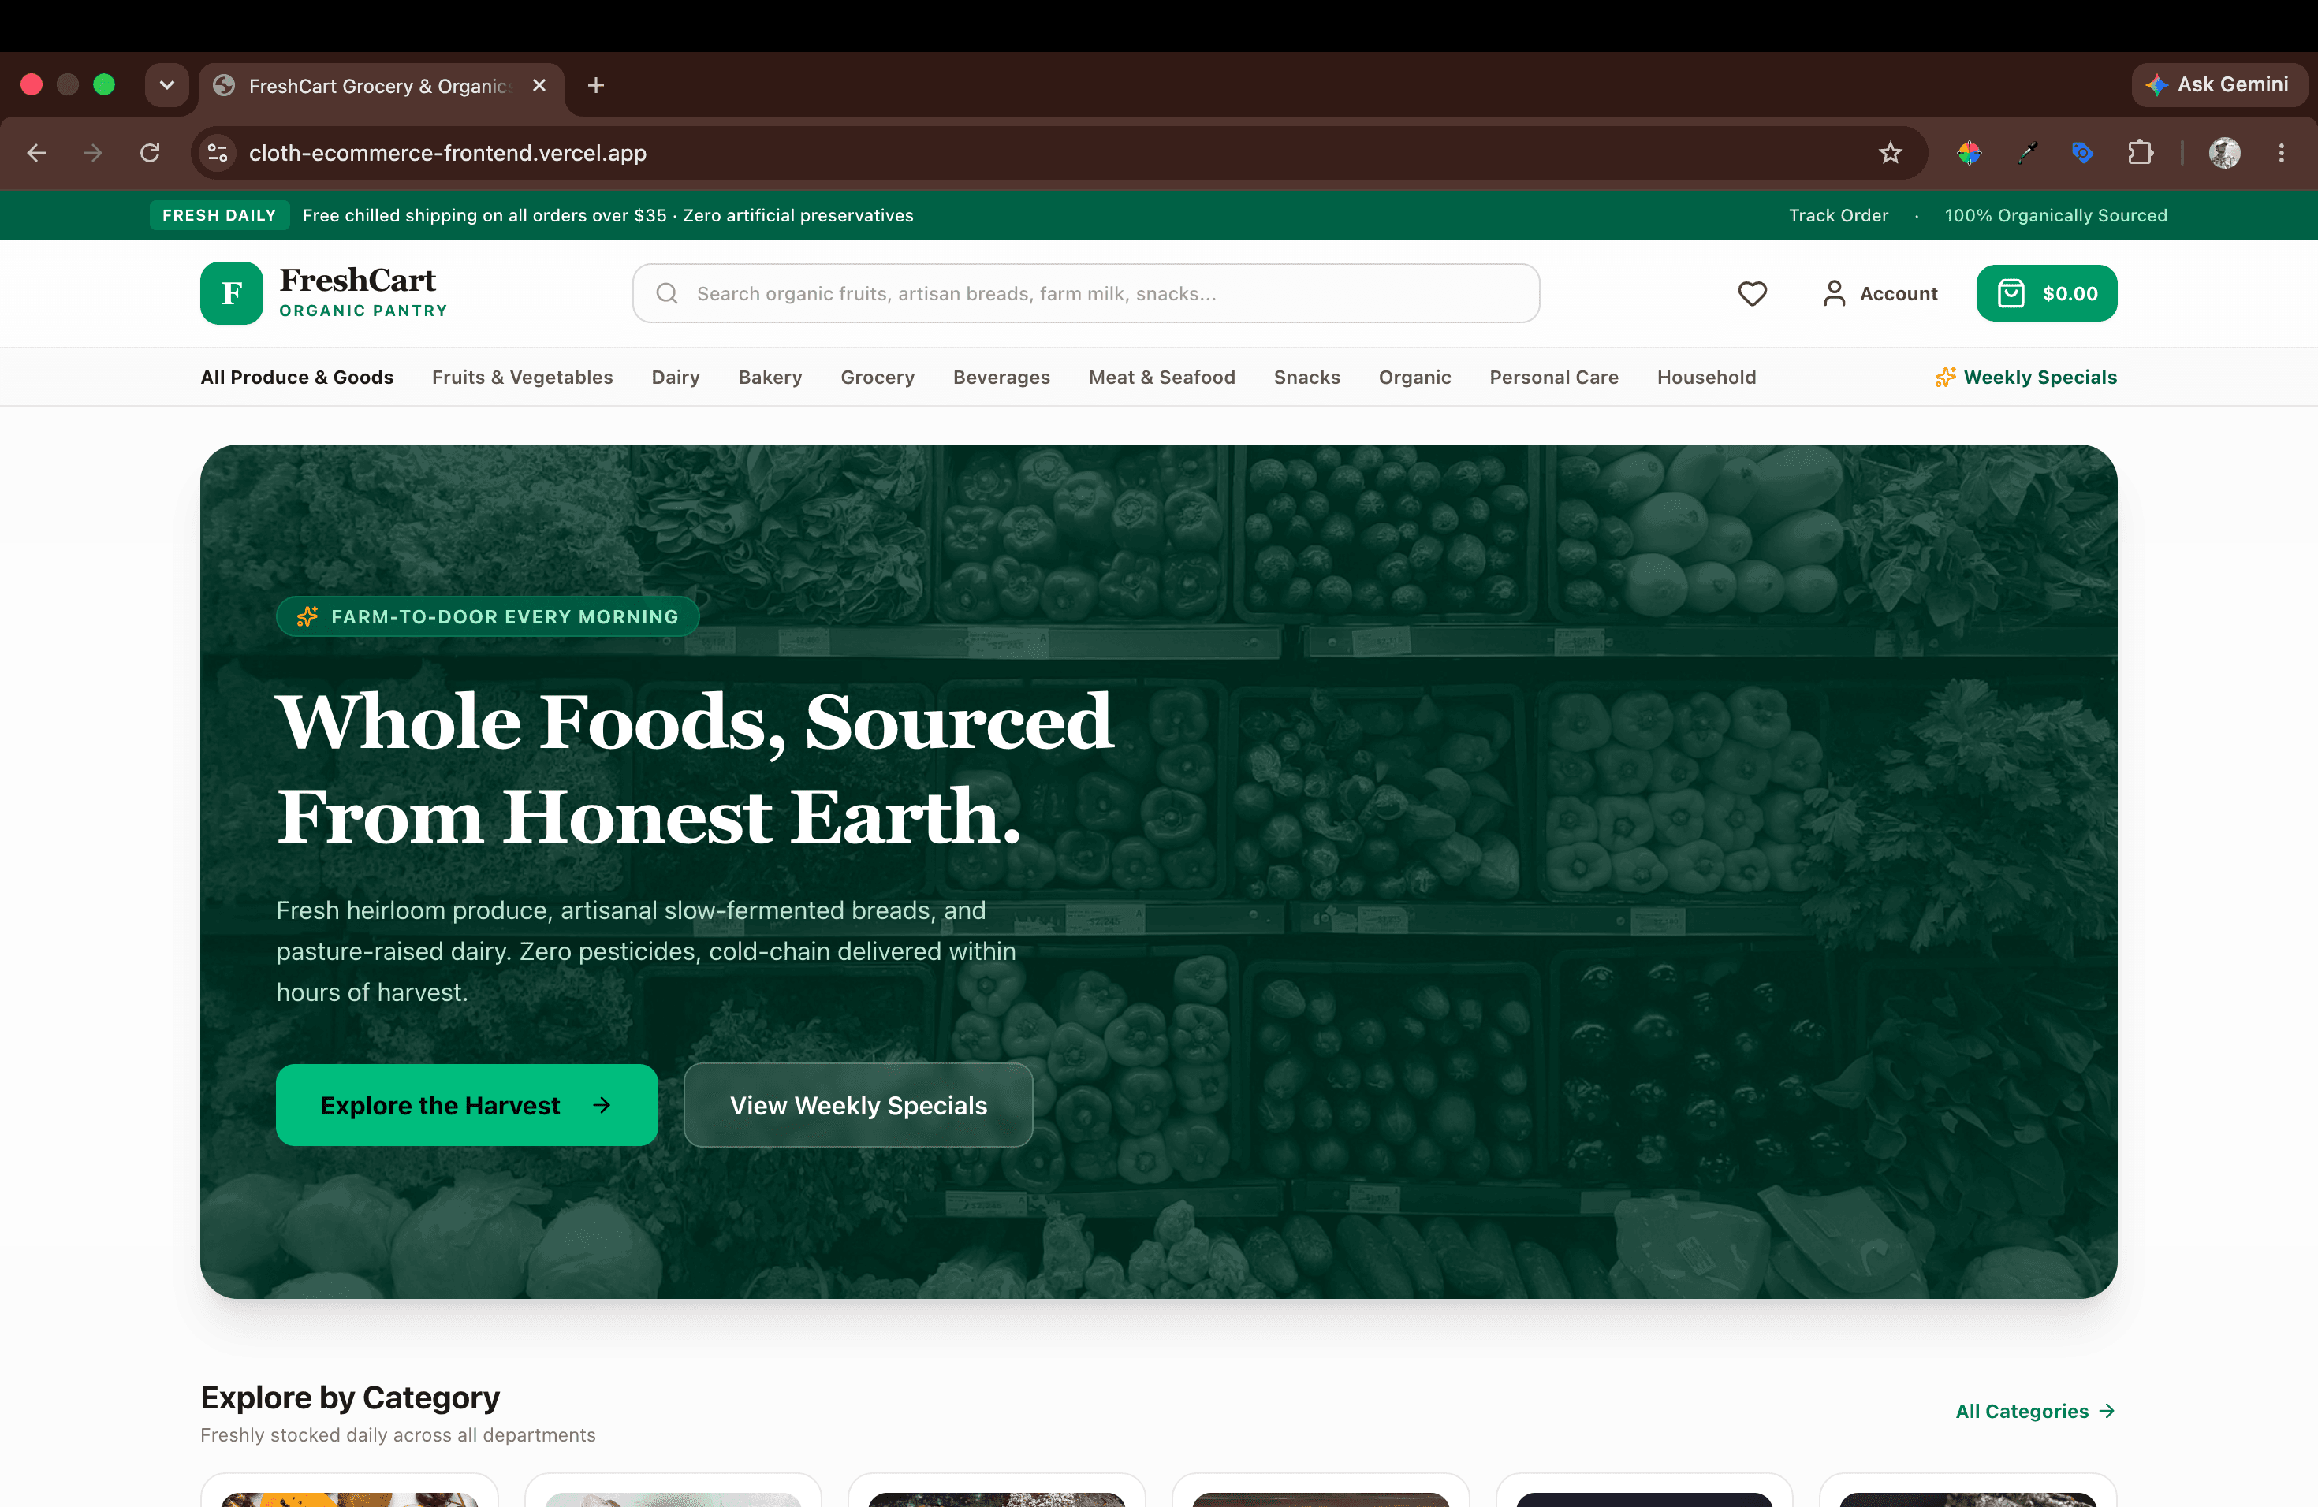Go back to previous page
This screenshot has width=2318, height=1507.
tap(36, 153)
